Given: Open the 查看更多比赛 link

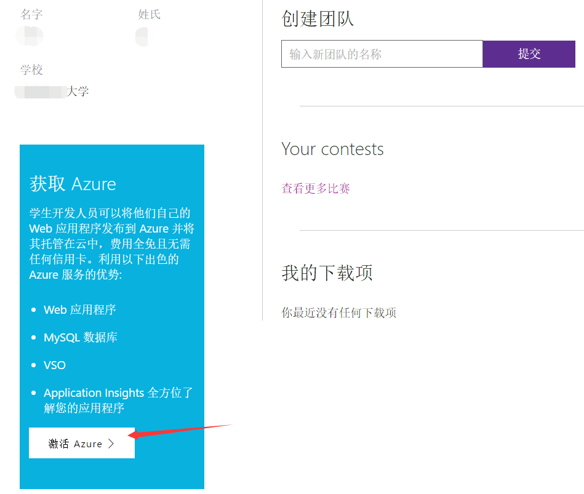Looking at the screenshot, I should pyautogui.click(x=316, y=188).
